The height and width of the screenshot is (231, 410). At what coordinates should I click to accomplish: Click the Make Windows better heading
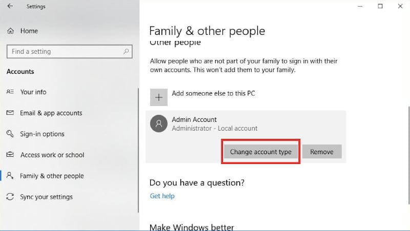192,227
